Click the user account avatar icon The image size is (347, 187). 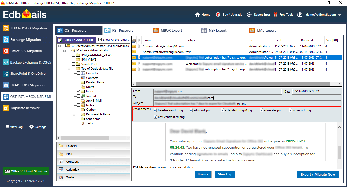[300, 15]
